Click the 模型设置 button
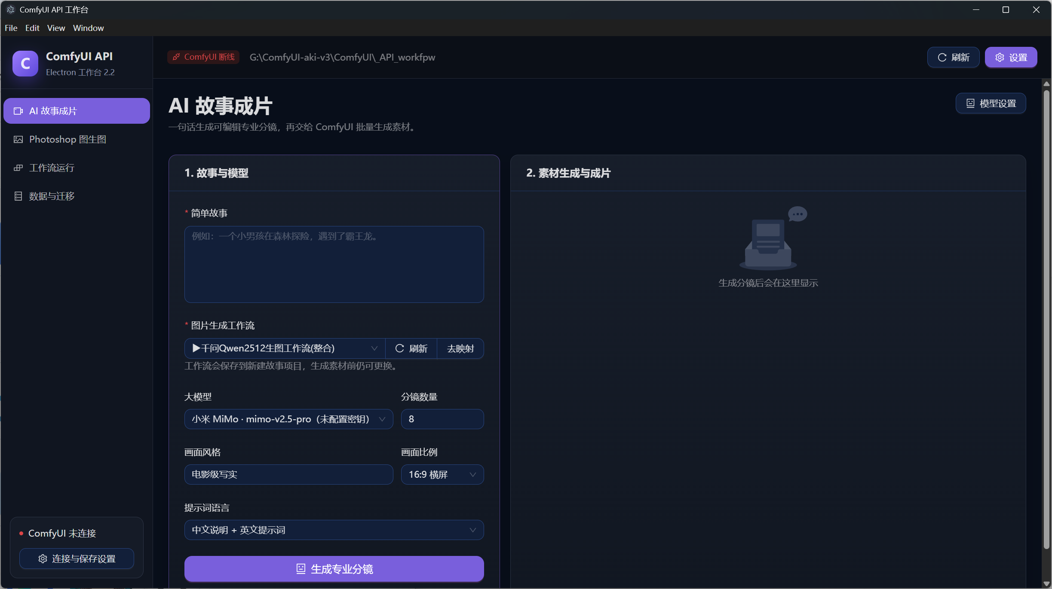The width and height of the screenshot is (1052, 589). pyautogui.click(x=991, y=104)
